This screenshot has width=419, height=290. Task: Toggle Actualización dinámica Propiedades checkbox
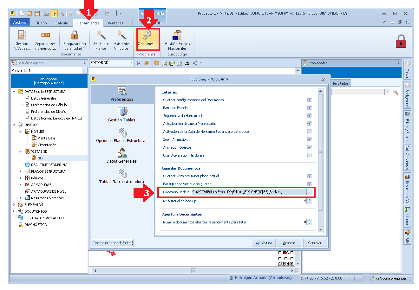[x=309, y=124]
